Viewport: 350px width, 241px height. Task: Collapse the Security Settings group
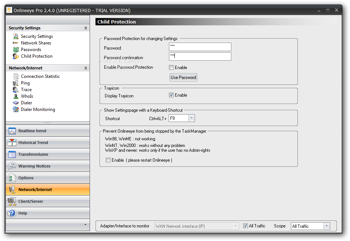coord(86,28)
